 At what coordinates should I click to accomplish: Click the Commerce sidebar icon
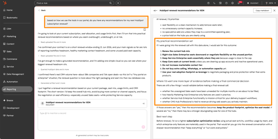[4, 59]
